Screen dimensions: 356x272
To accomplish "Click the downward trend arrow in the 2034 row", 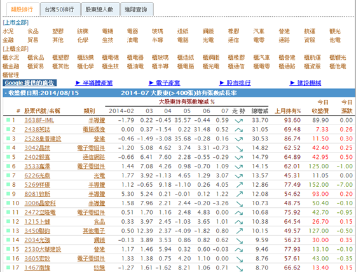I will coord(239,241).
